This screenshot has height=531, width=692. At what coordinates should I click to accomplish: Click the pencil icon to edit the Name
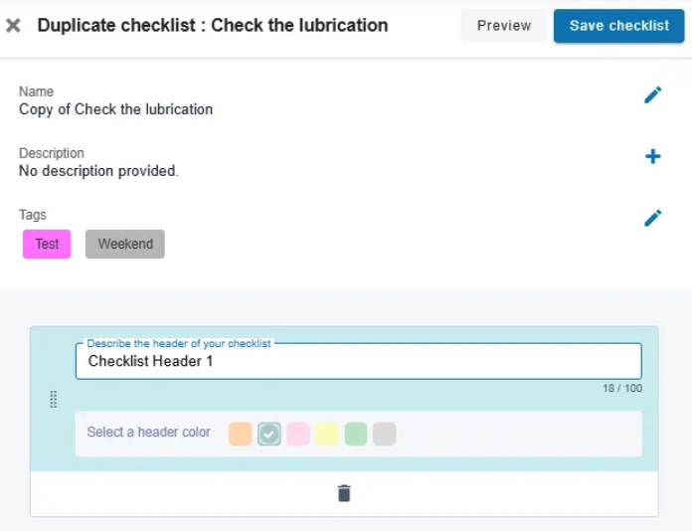click(x=652, y=95)
